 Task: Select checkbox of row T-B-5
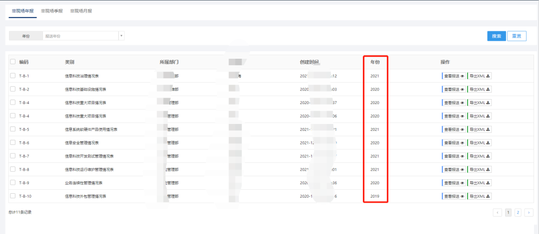coord(12,129)
